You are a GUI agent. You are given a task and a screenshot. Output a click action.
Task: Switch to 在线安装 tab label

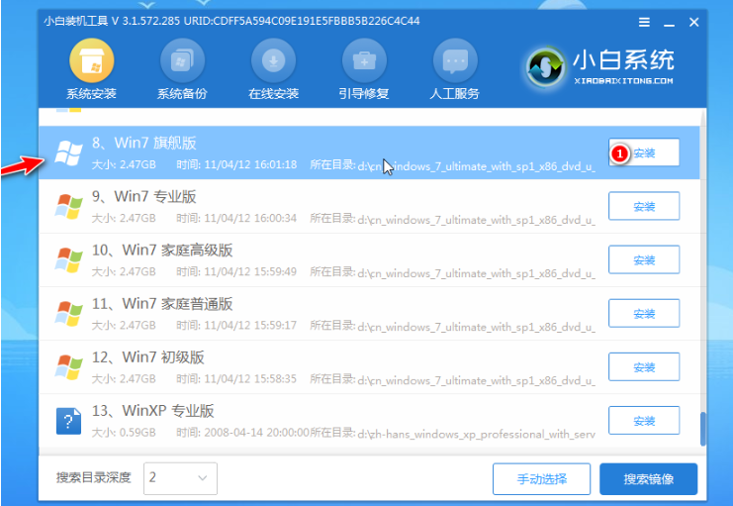coord(273,94)
